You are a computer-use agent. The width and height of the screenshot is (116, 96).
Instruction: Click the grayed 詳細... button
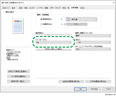click(77, 24)
